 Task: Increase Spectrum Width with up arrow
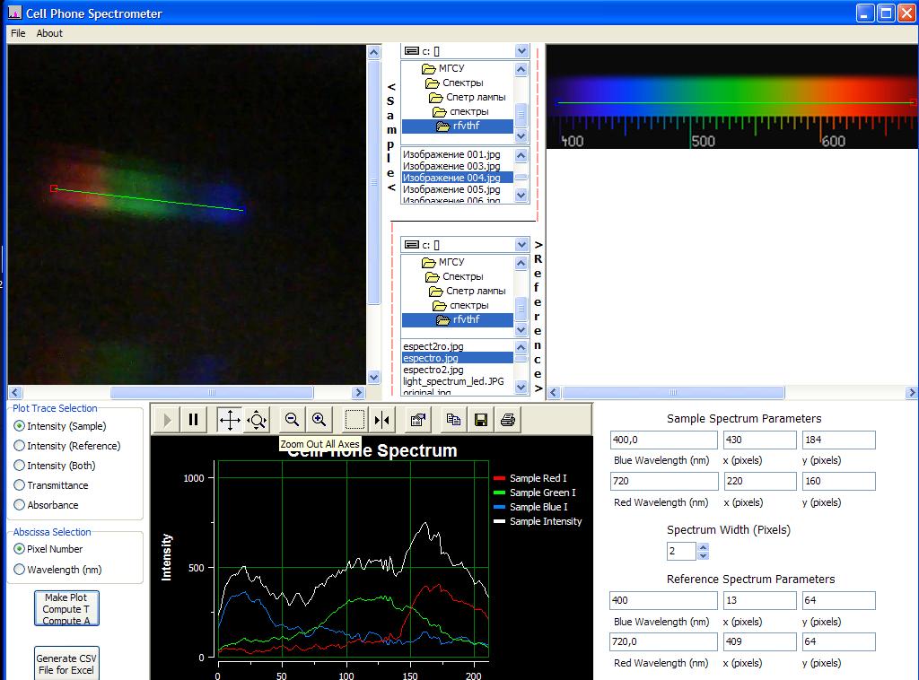703,547
